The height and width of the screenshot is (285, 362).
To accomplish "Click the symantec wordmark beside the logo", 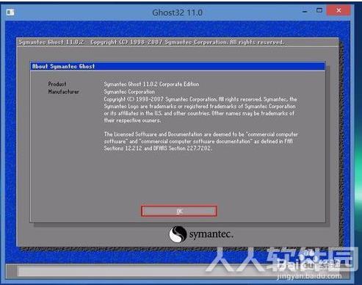I will click(211, 234).
